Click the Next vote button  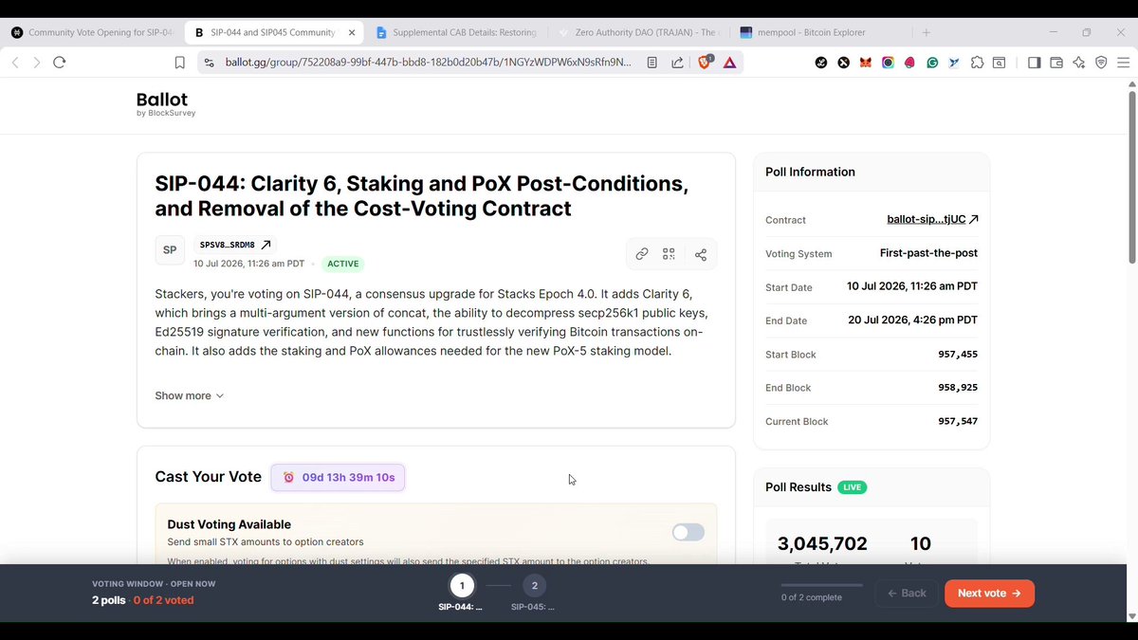(x=989, y=594)
